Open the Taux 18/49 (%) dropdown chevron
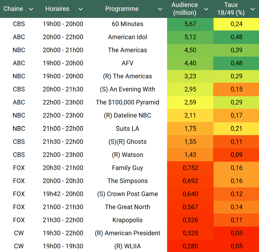This screenshot has width=259, height=252. [252, 9]
